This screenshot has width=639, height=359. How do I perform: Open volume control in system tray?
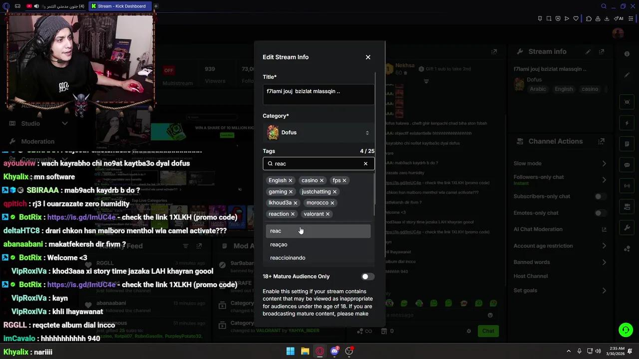[x=598, y=351]
